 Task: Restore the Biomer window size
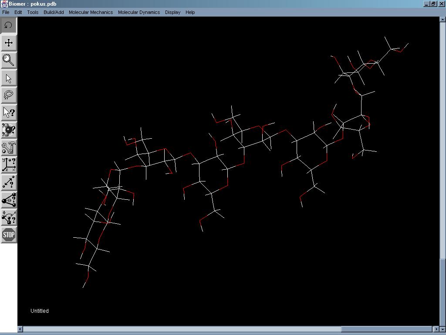433,4
